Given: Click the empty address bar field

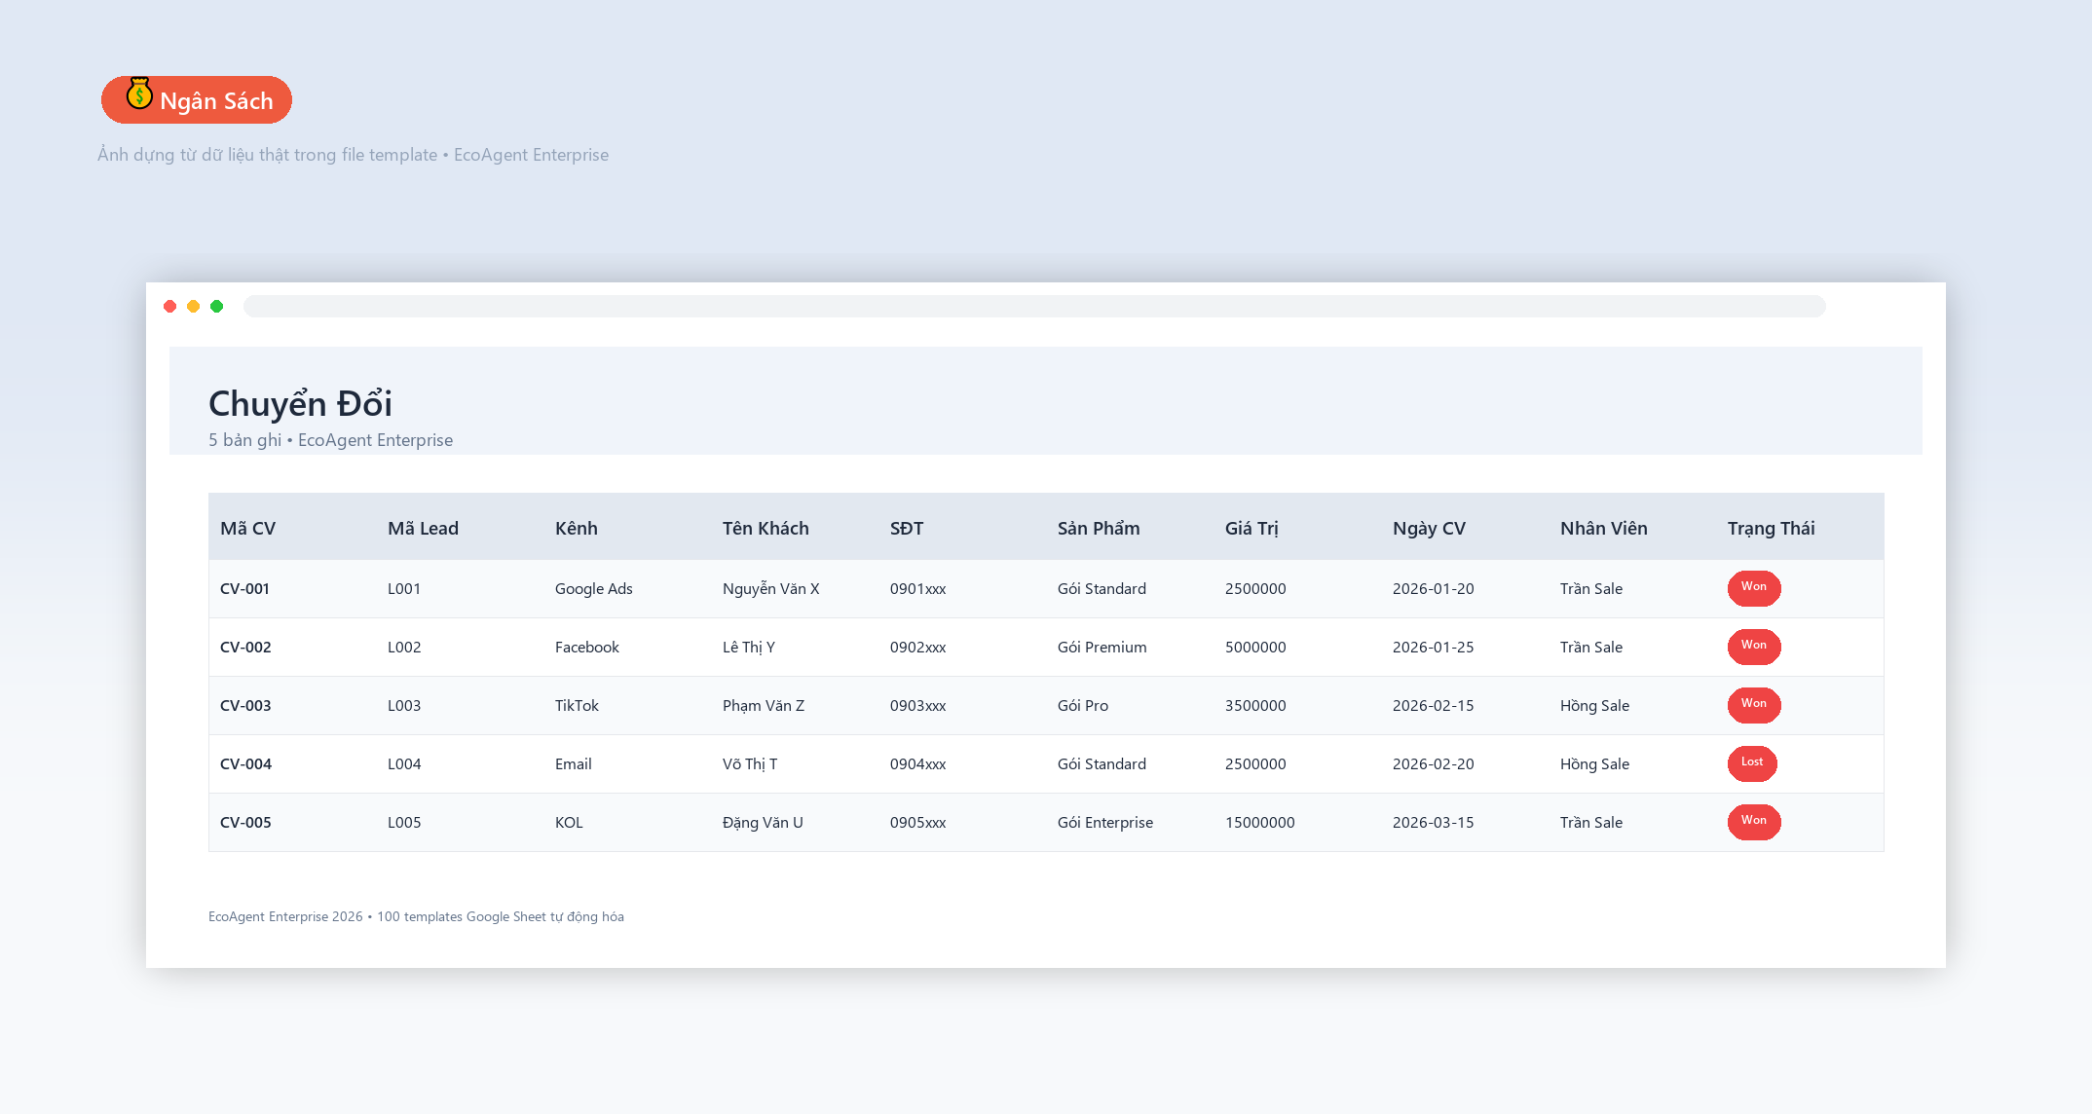Looking at the screenshot, I should (x=1034, y=307).
